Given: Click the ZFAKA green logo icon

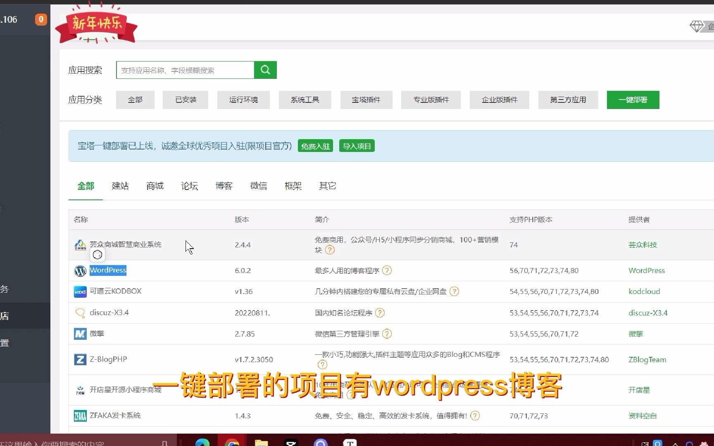Looking at the screenshot, I should pyautogui.click(x=80, y=415).
